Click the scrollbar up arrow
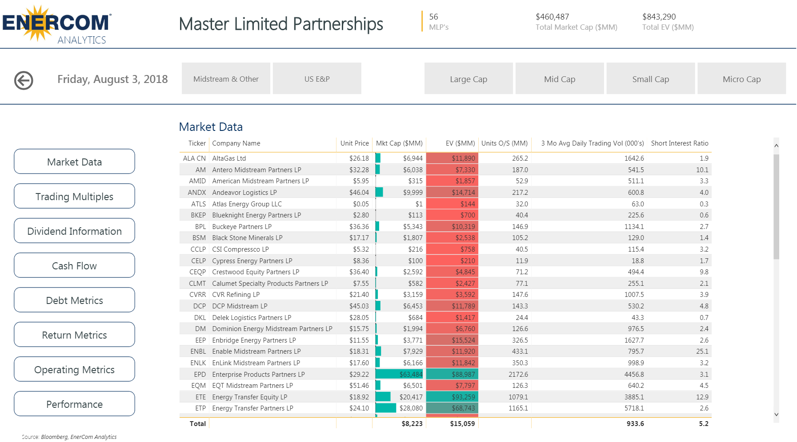Screen dimensions: 797x442 [x=776, y=146]
